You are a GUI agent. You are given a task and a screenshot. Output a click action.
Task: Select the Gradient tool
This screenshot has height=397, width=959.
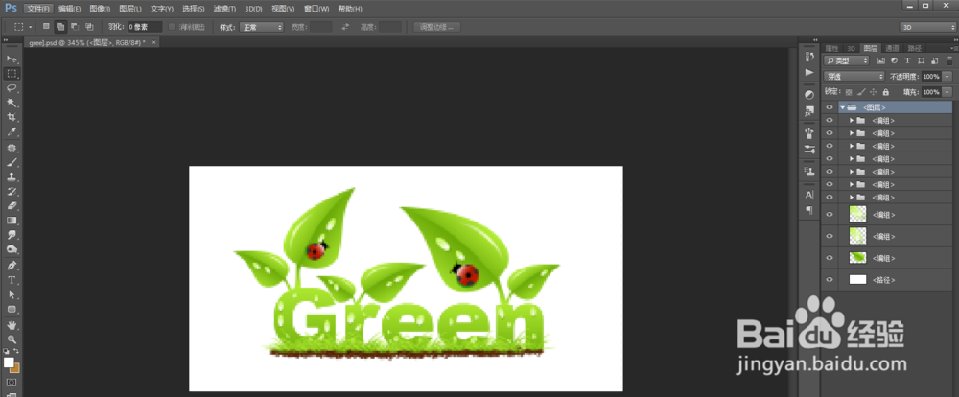coord(12,221)
